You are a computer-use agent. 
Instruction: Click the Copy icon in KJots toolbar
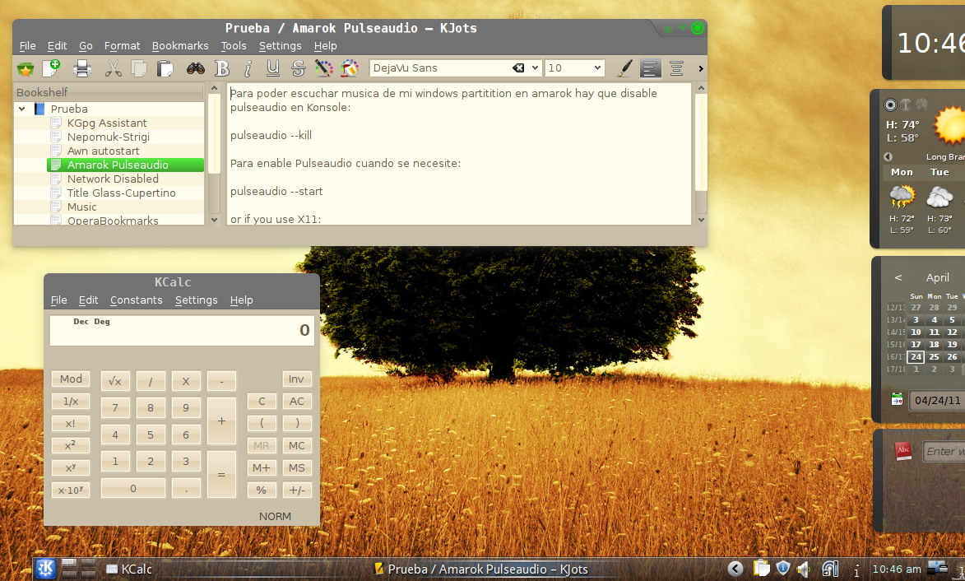pyautogui.click(x=139, y=68)
